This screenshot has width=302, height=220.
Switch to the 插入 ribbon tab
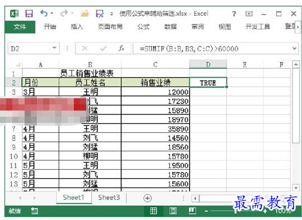pyautogui.click(x=77, y=27)
